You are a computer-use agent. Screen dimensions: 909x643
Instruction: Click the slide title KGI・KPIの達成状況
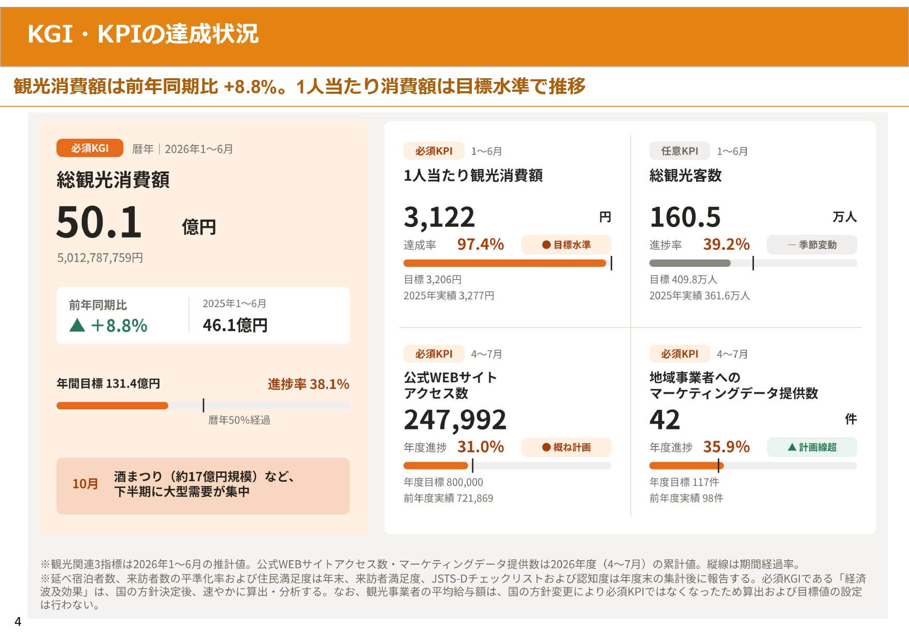tap(143, 34)
